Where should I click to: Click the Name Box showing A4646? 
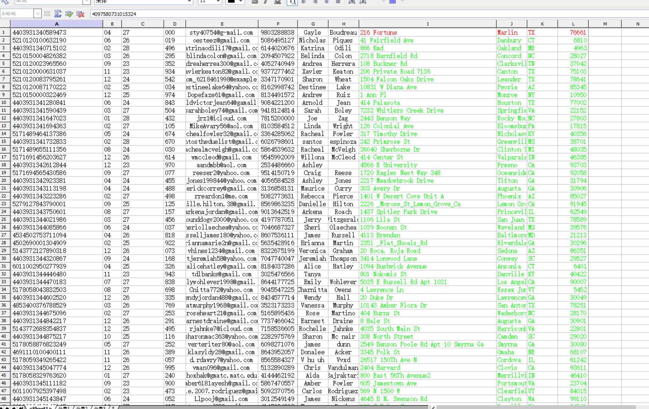point(17,14)
